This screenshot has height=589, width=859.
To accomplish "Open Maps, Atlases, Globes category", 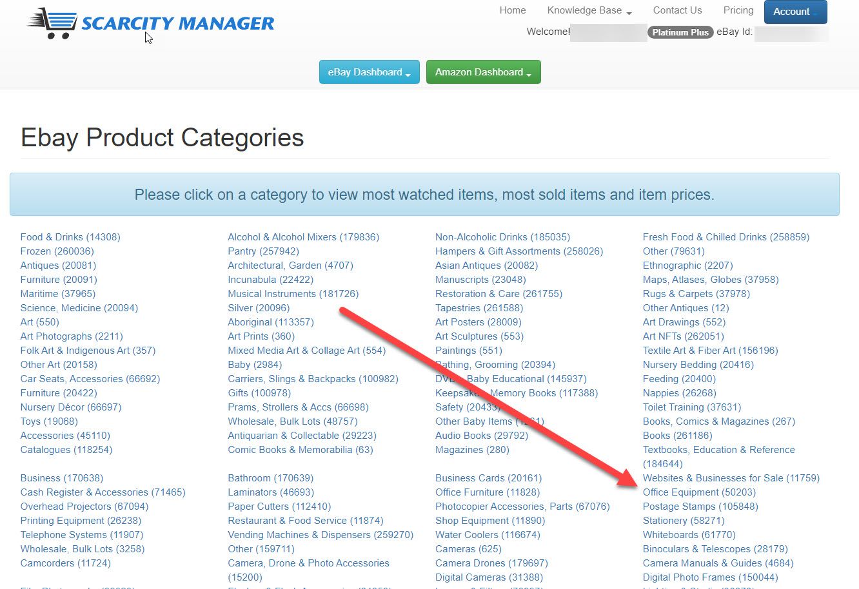I will [x=711, y=280].
